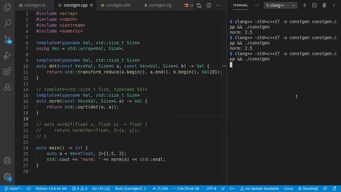Open the tree-like icon below Extensions
Image resolution: width=341 pixels, height=192 pixels.
tap(7, 87)
